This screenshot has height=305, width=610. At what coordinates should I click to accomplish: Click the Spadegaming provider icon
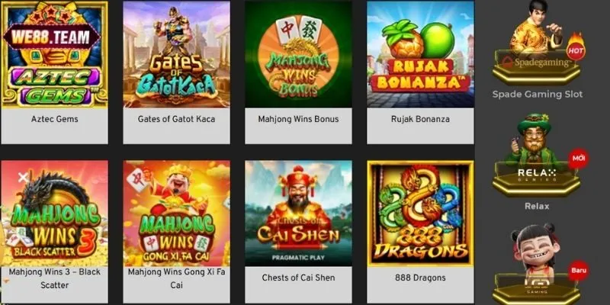point(537,43)
